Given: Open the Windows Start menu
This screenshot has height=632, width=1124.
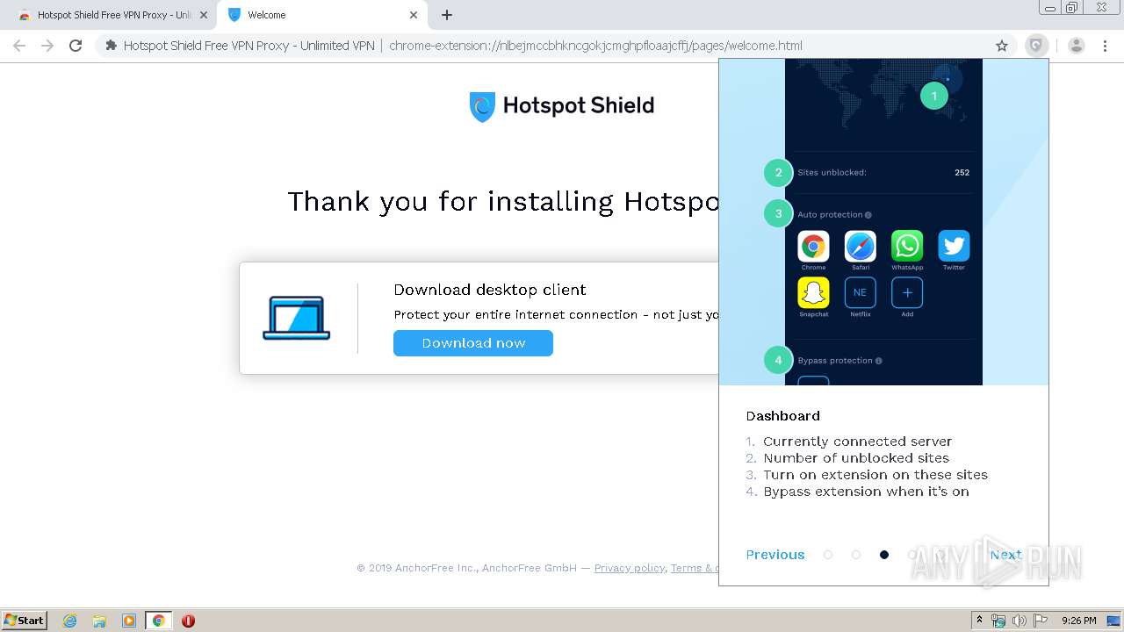Looking at the screenshot, I should 25,621.
